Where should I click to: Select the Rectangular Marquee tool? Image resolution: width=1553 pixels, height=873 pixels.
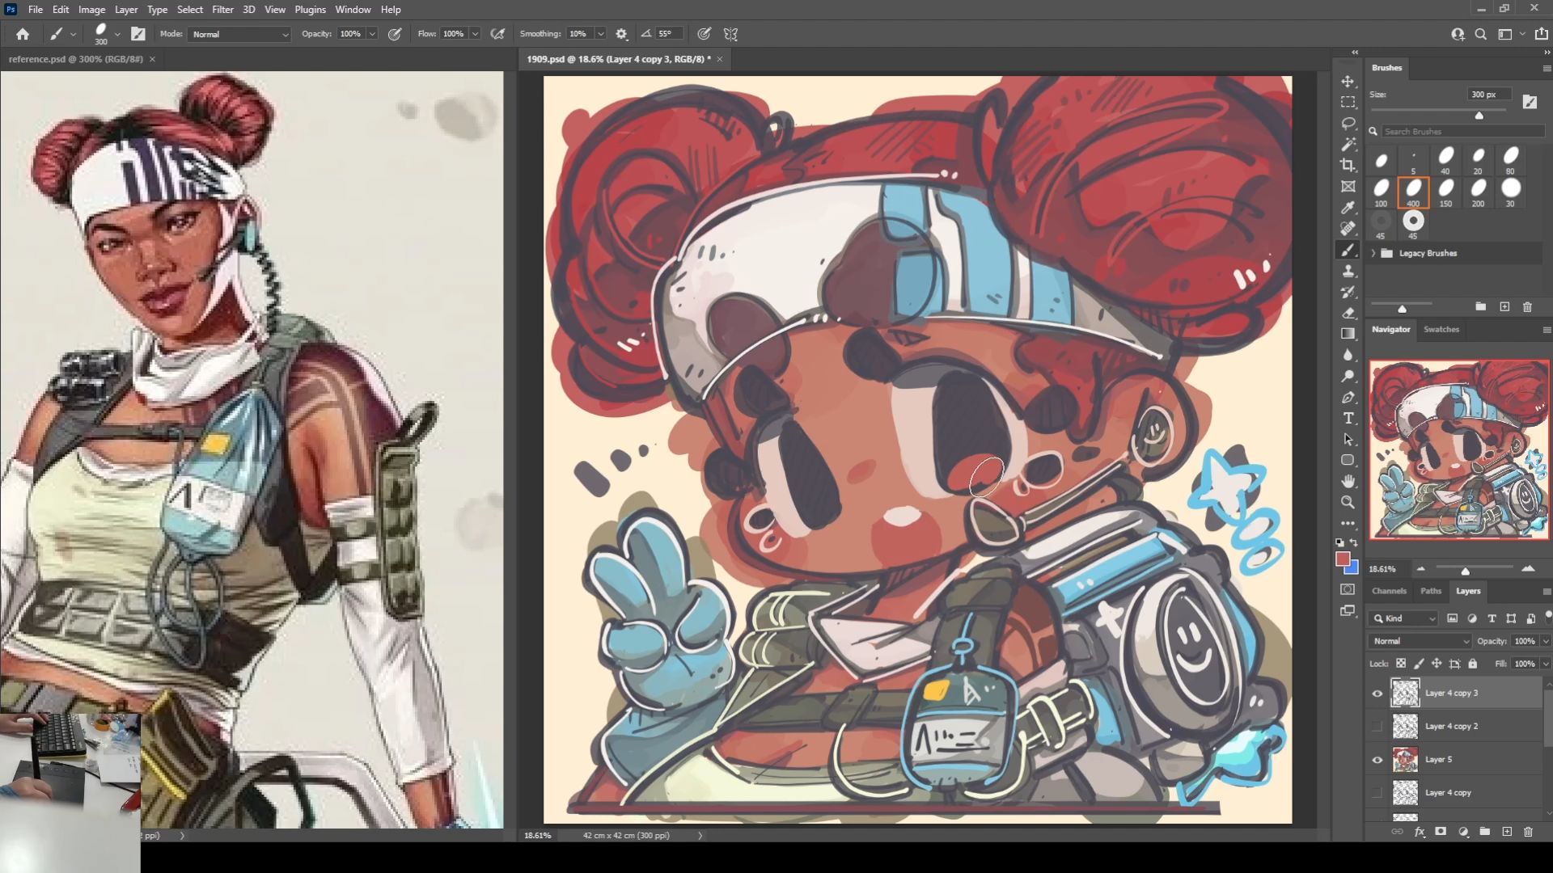(1348, 103)
